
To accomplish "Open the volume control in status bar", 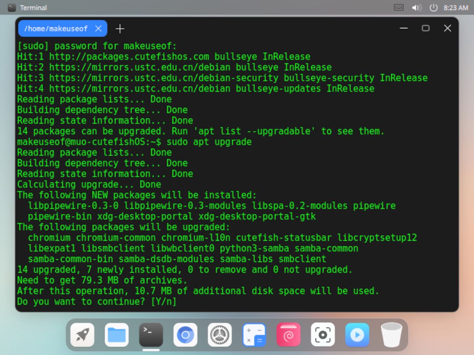I will (x=417, y=7).
